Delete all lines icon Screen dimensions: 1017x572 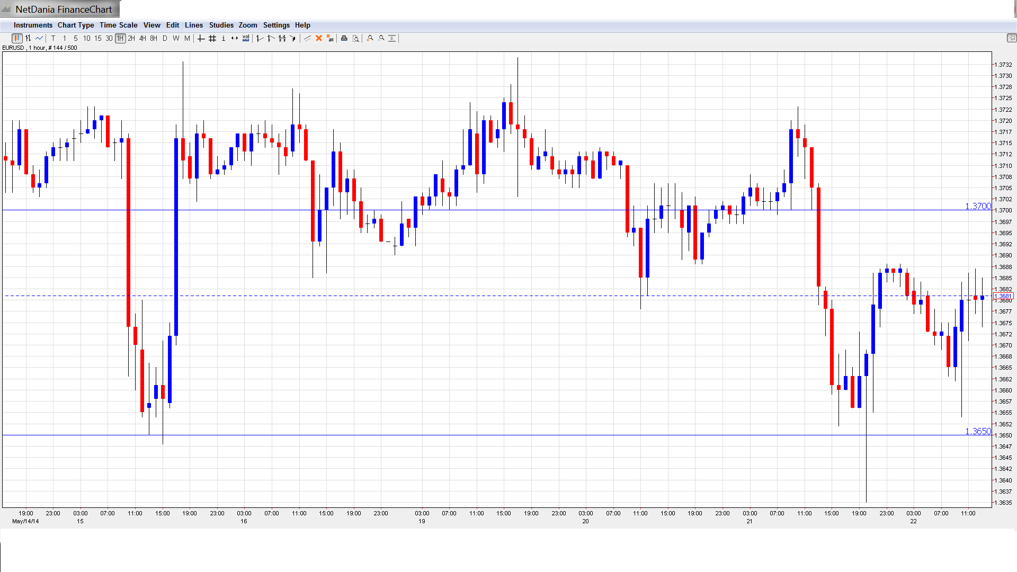pyautogui.click(x=330, y=38)
